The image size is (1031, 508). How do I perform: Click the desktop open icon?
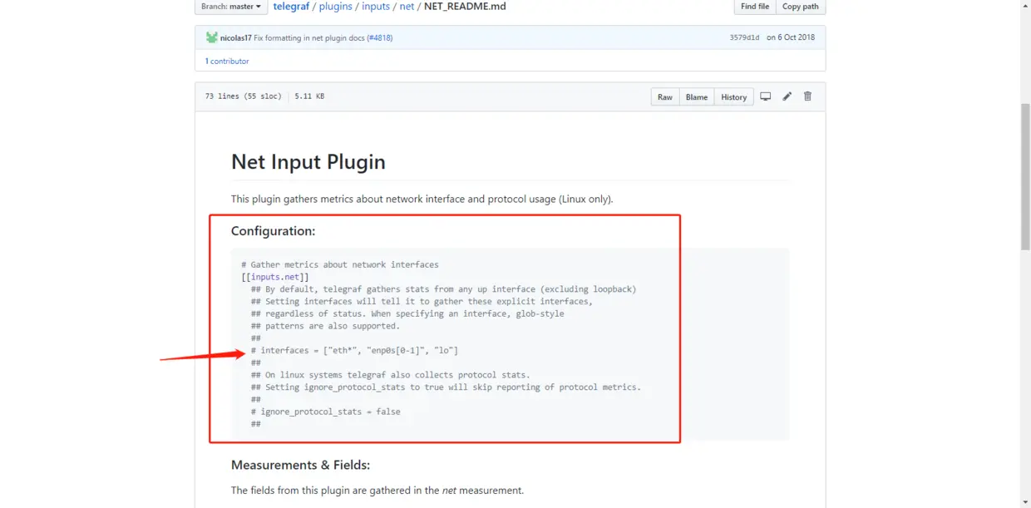766,96
